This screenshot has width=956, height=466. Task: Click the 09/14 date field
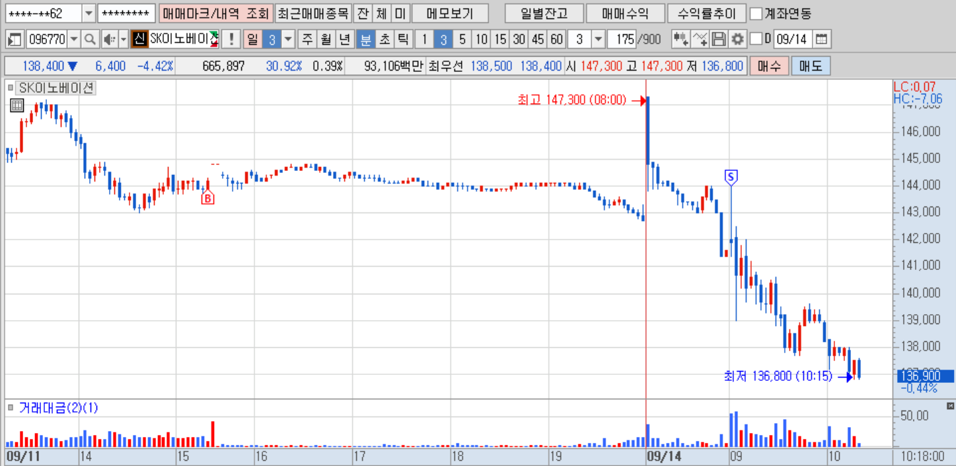(792, 40)
